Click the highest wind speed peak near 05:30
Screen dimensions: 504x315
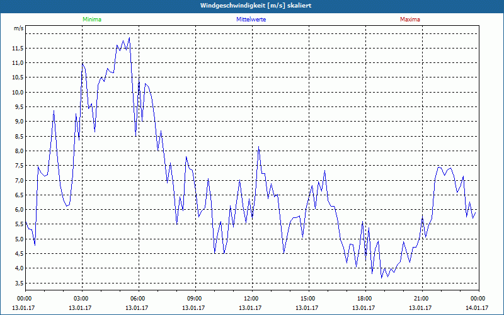pyautogui.click(x=129, y=38)
